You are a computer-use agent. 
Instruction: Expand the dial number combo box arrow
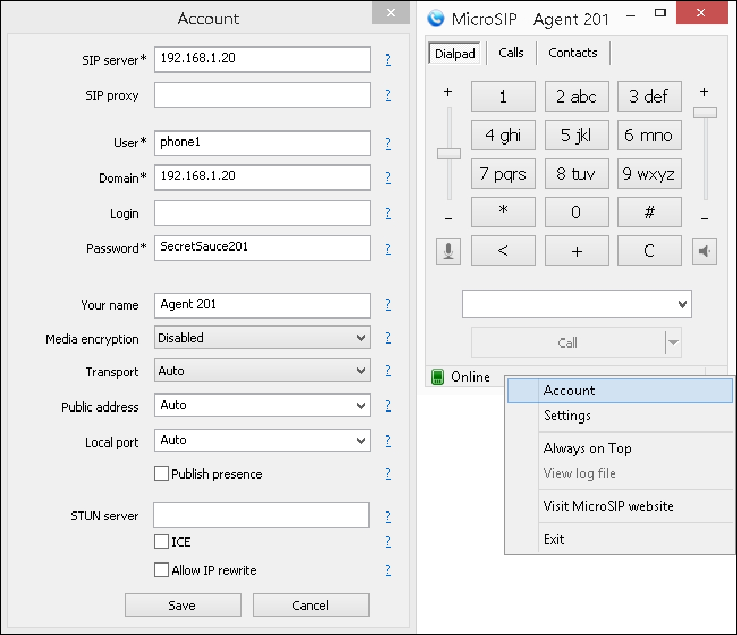(683, 304)
